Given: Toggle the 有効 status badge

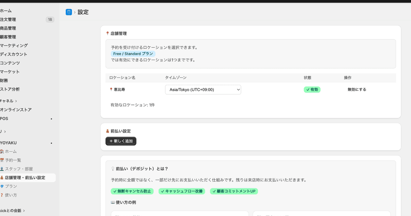Looking at the screenshot, I should click(312, 89).
